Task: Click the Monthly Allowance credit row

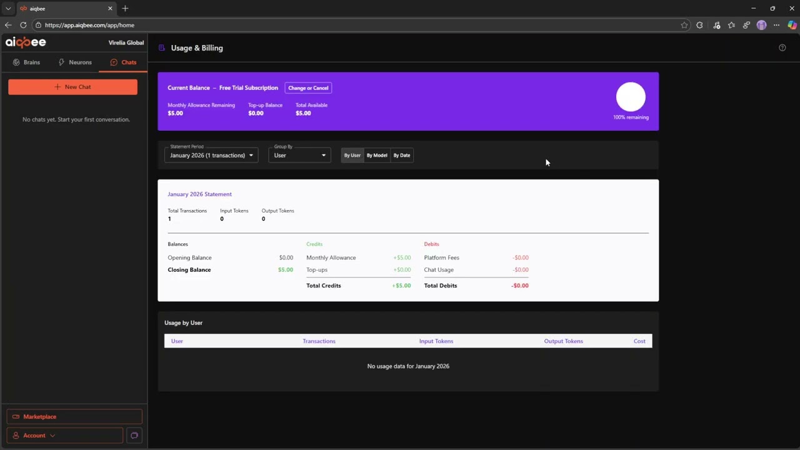Action: pyautogui.click(x=359, y=257)
